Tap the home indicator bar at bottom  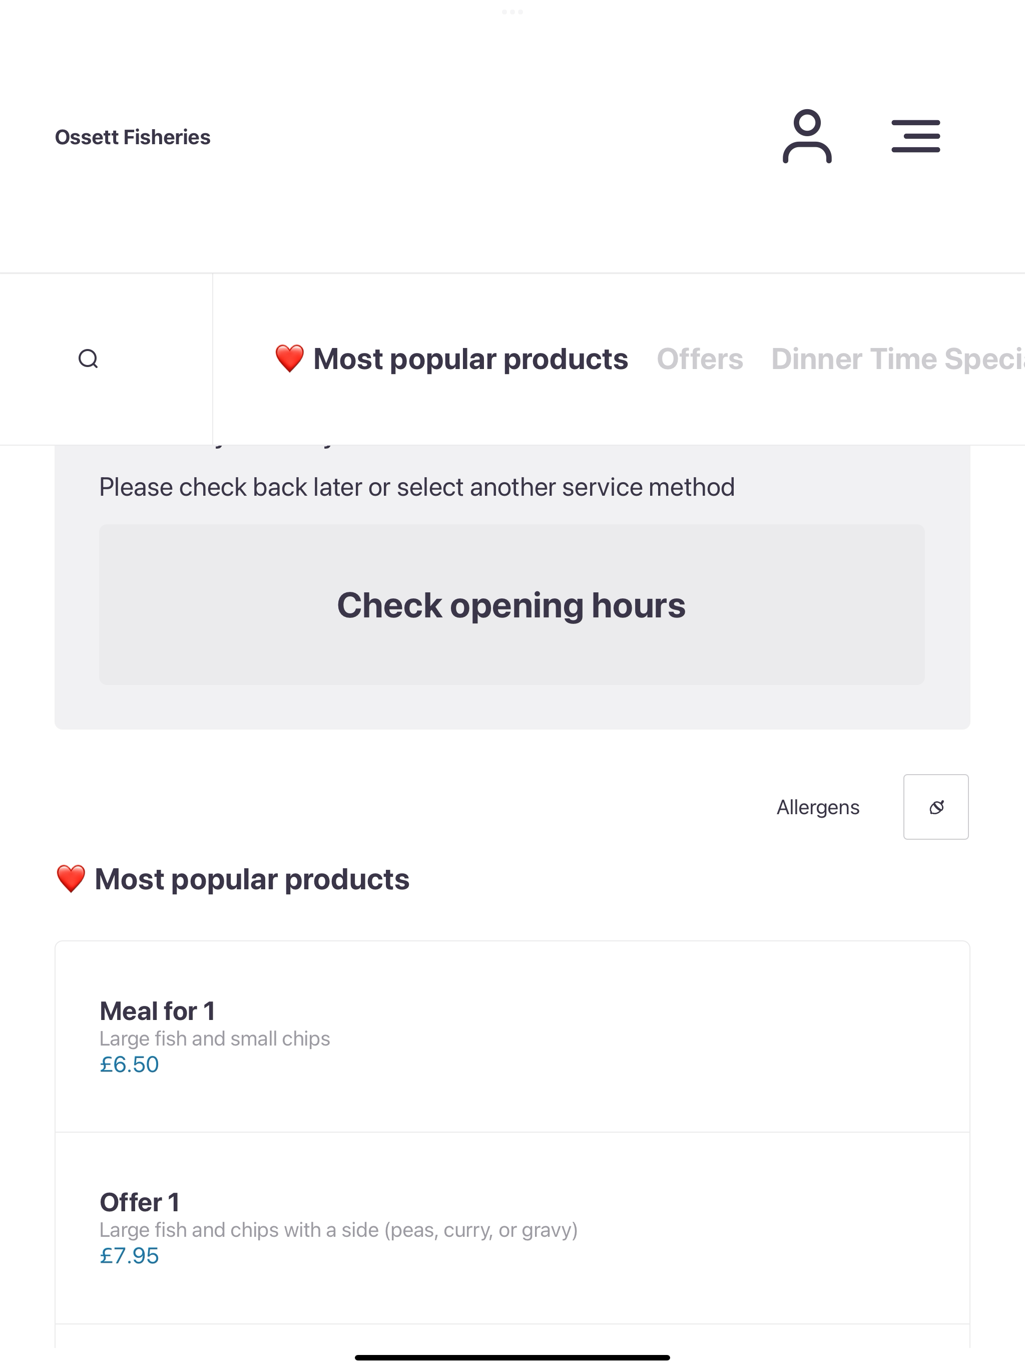tap(512, 1357)
